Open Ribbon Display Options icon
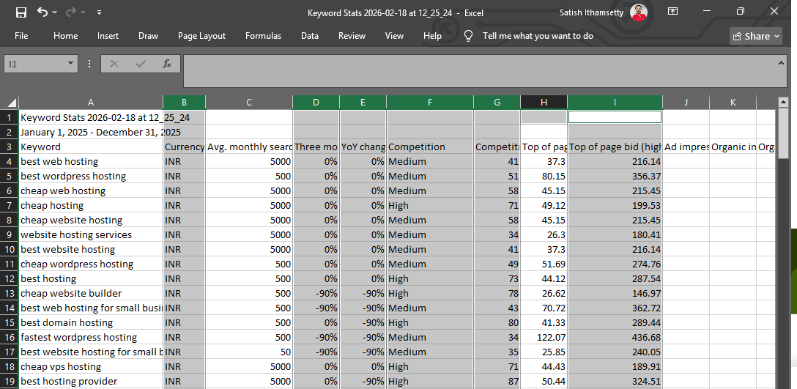This screenshot has width=797, height=389. [x=672, y=11]
